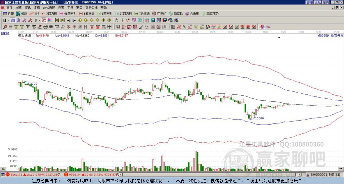This screenshot has width=344, height=184.
Task: Click the 9926.34 index value in status bar
Action: [75, 175]
